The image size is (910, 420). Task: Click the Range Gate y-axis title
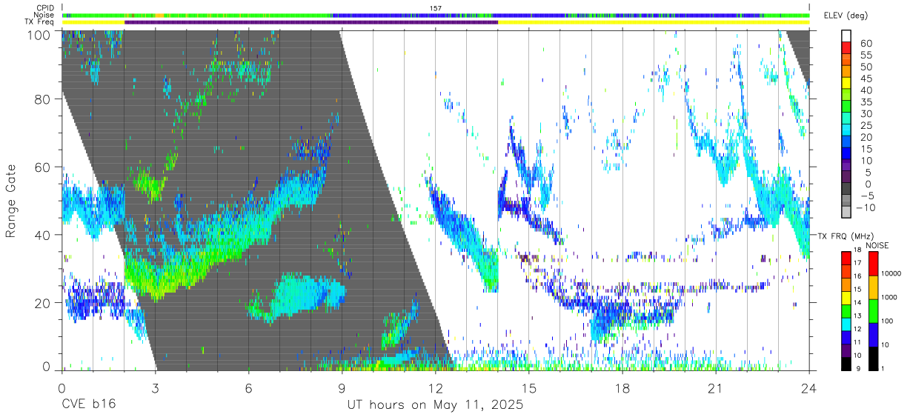11,201
